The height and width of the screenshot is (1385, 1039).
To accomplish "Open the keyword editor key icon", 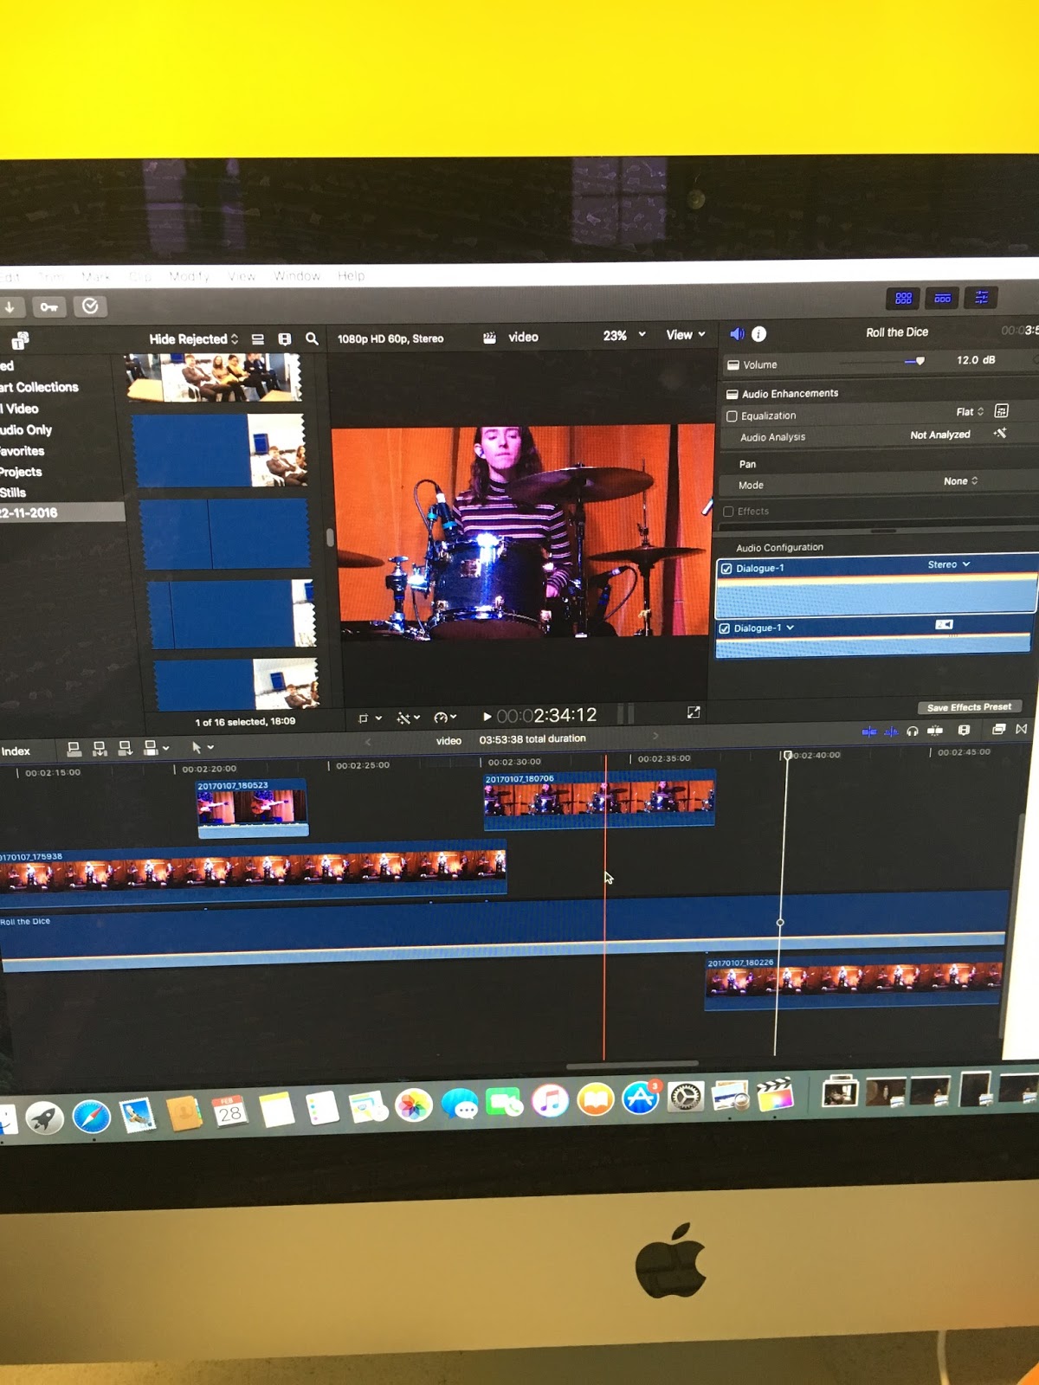I will [48, 306].
